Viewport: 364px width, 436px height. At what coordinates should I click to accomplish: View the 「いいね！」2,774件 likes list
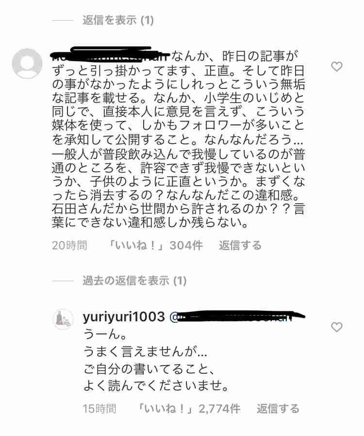(189, 409)
